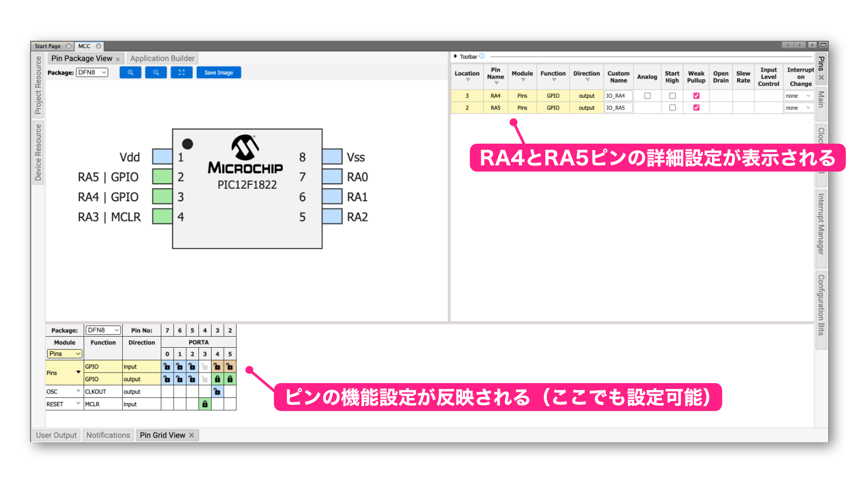Close the Pin Grid View tab

[191, 435]
